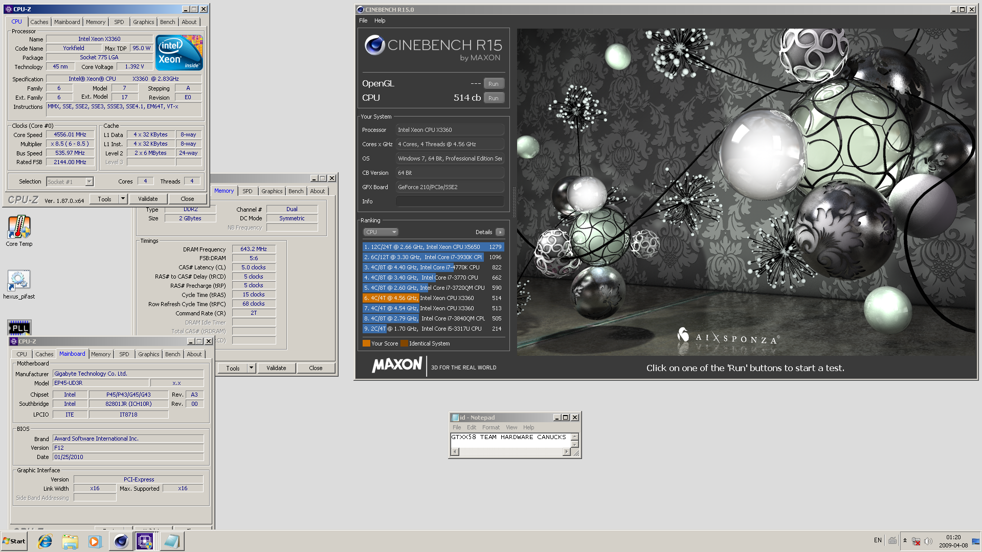The width and height of the screenshot is (982, 552).
Task: Switch to Caches tab in top CPU-Z
Action: pyautogui.click(x=39, y=22)
